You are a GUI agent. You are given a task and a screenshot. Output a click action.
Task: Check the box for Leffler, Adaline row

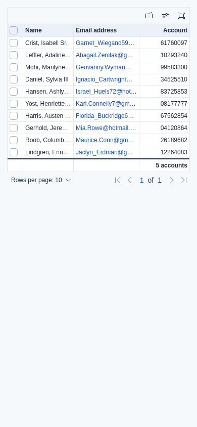[14, 55]
